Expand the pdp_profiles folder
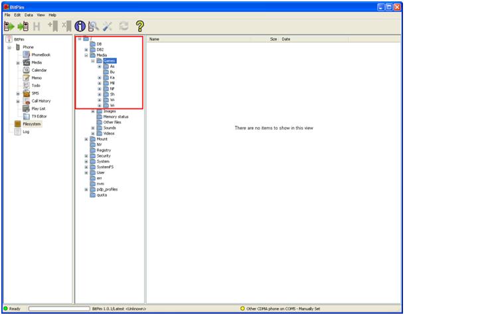The height and width of the screenshot is (315, 478). pyautogui.click(x=86, y=189)
